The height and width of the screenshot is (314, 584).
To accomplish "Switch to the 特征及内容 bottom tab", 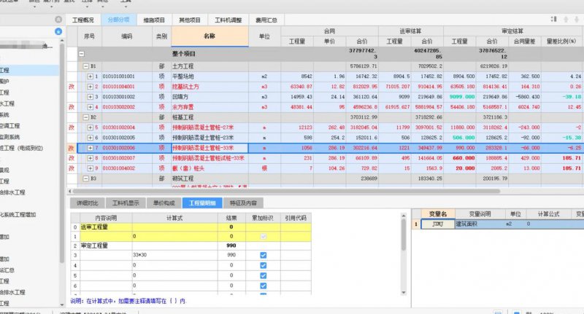I will [243, 203].
